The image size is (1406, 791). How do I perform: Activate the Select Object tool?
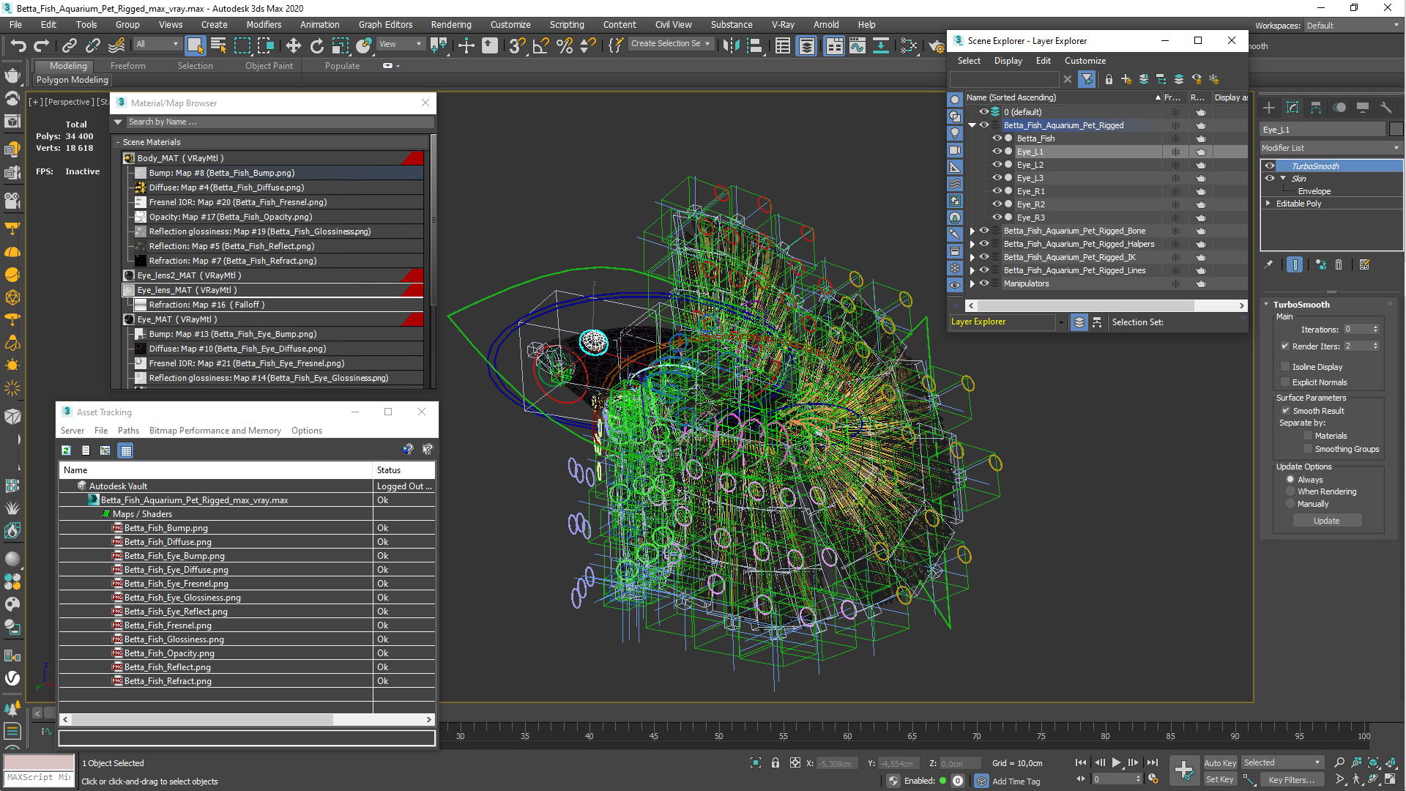pos(195,45)
